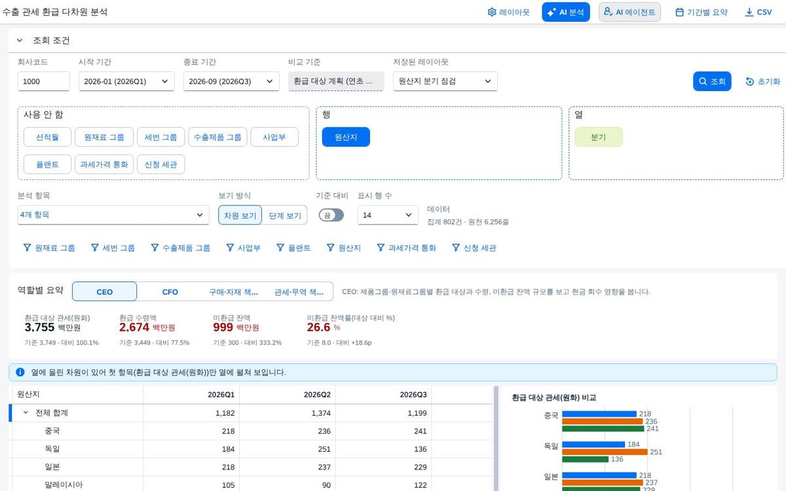Click the 미환급 잔액 999 value

pos(223,327)
